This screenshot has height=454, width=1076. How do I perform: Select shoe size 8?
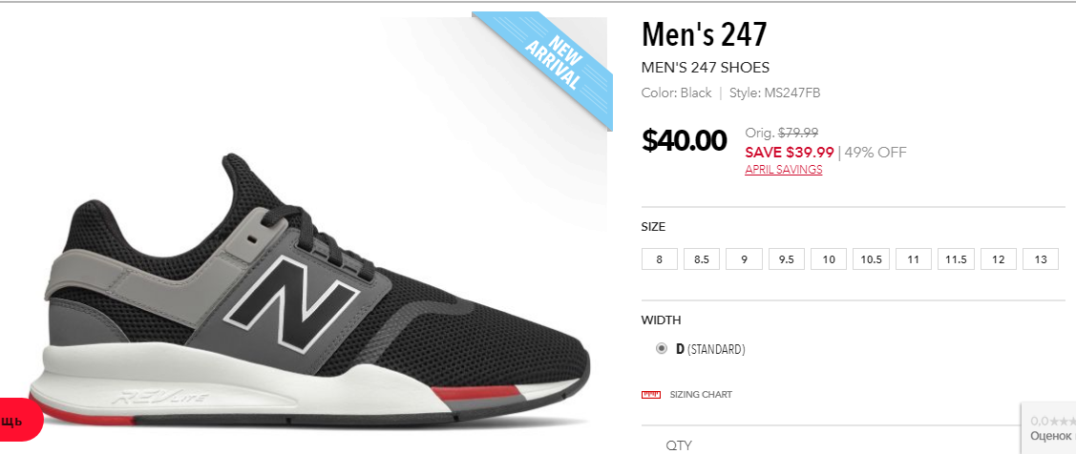[660, 259]
